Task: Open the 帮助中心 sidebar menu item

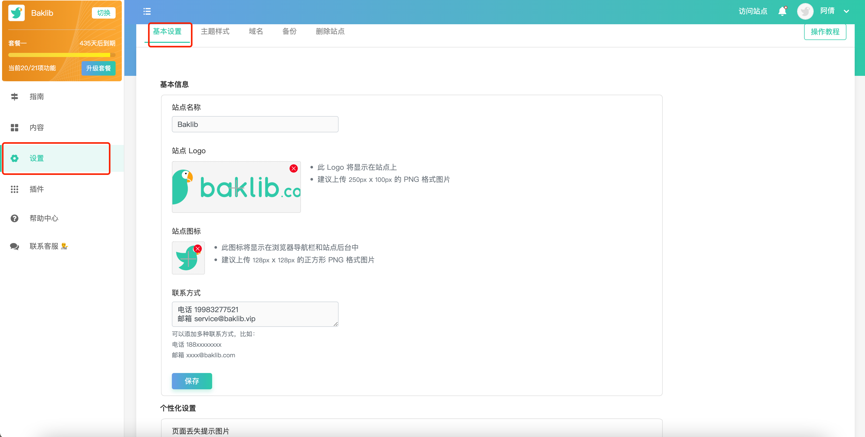Action: coord(62,218)
